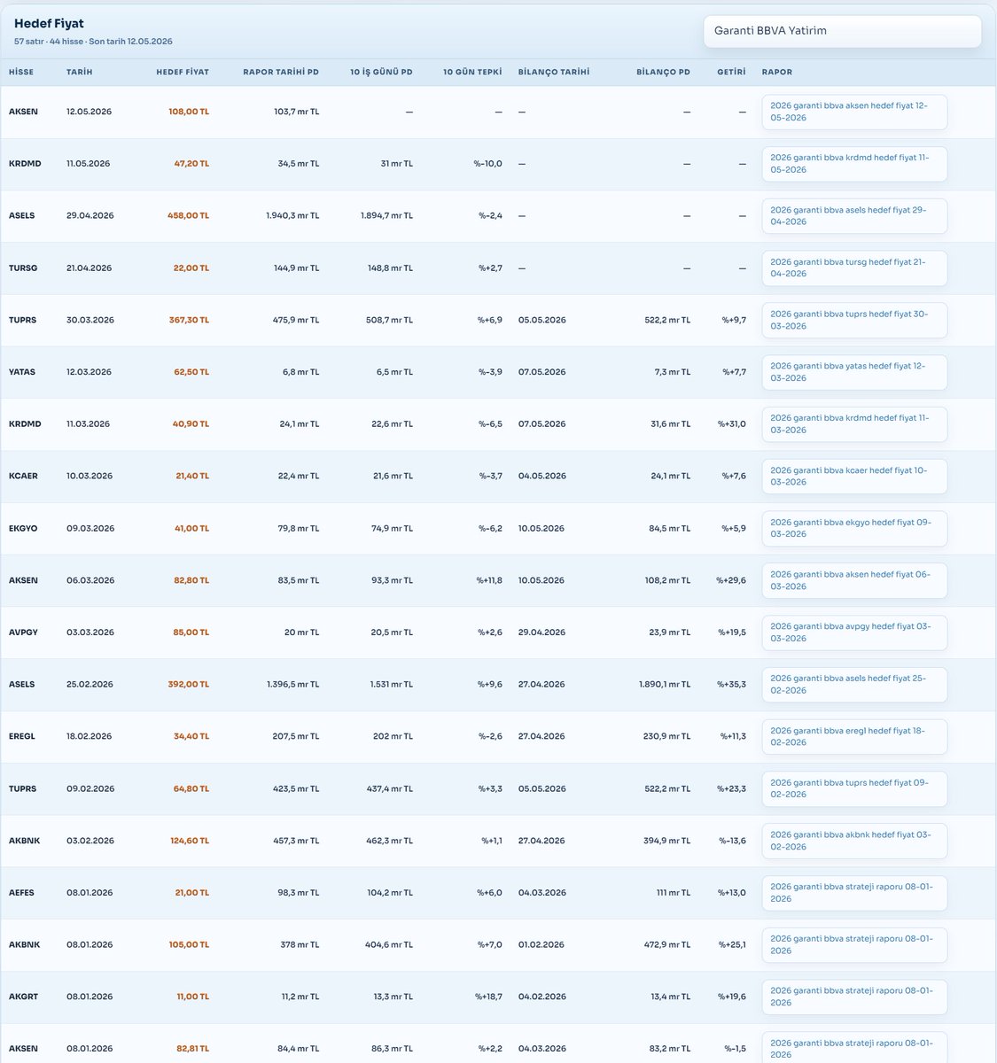Open kcaer hedef fiyat 10-03-2026 report
997x1063 pixels.
point(854,477)
